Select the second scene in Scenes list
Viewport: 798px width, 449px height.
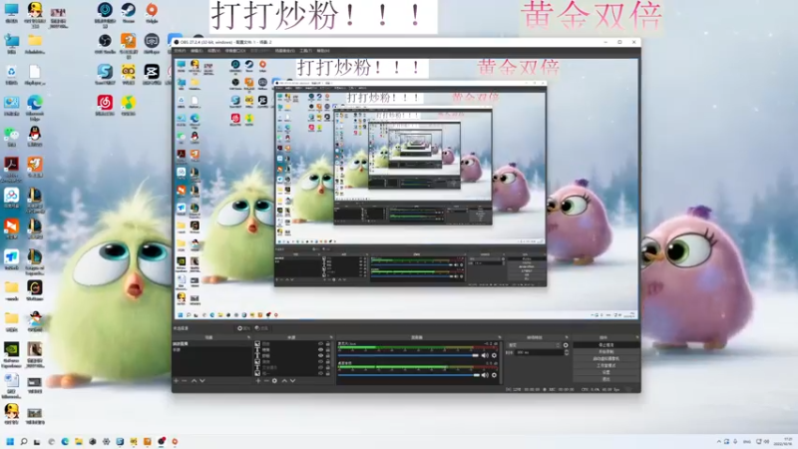click(212, 350)
